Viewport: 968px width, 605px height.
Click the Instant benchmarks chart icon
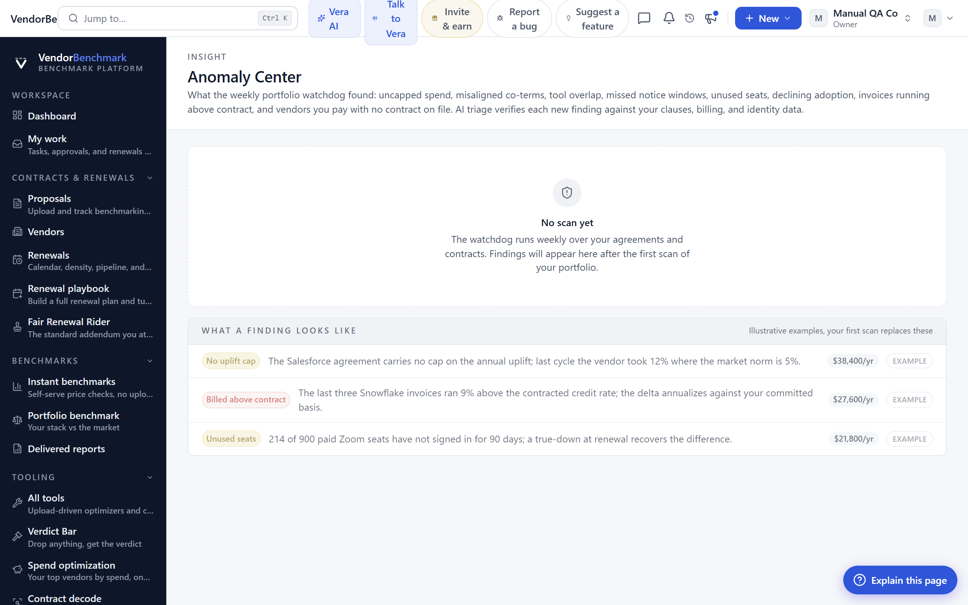tap(17, 387)
